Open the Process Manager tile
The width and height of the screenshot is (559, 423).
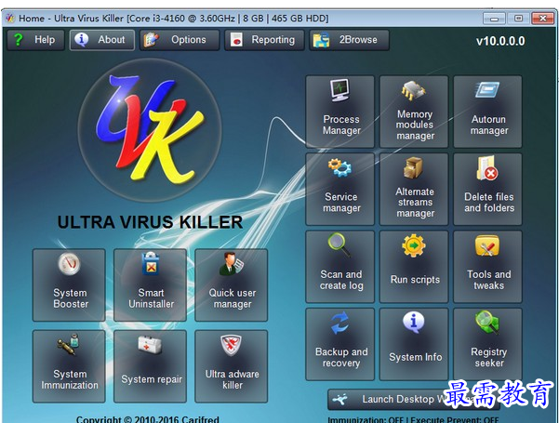tap(340, 112)
